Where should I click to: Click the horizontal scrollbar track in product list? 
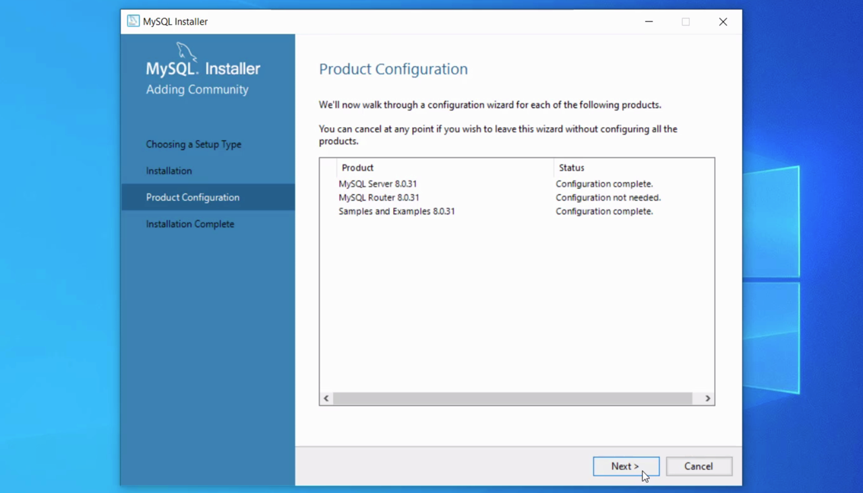click(x=512, y=399)
